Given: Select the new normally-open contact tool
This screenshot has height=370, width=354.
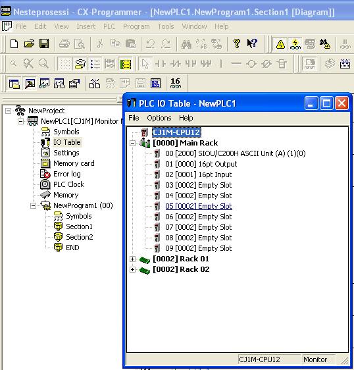Looking at the screenshot, I should pyautogui.click(x=161, y=64).
